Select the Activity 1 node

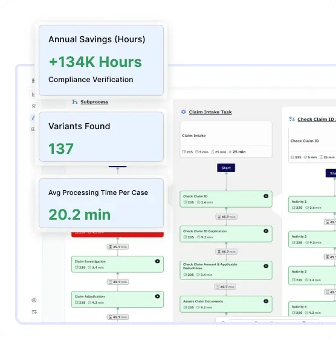click(x=312, y=205)
